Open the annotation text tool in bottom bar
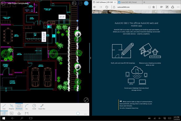Image resolution: width=181 pixels, height=121 pixels. 12,113
